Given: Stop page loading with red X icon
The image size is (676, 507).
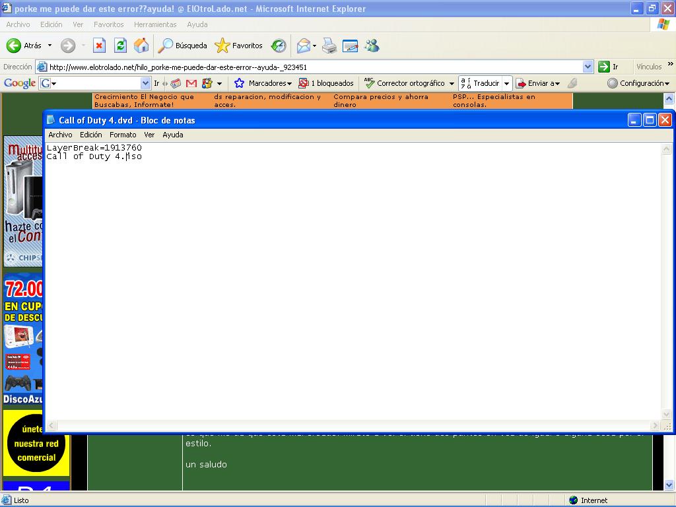Looking at the screenshot, I should [99, 46].
